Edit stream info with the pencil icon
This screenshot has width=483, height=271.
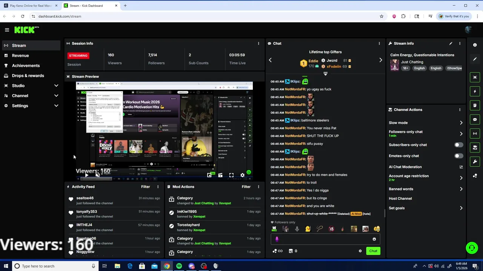click(451, 44)
